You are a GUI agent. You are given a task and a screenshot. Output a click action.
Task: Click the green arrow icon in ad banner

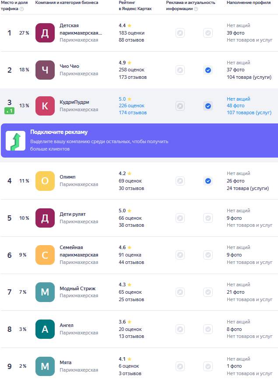[15, 141]
